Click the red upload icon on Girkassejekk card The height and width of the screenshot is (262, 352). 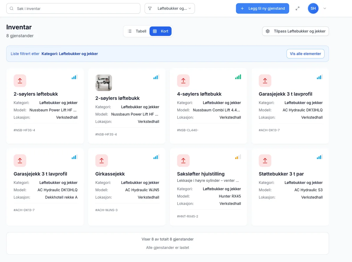pos(101,160)
